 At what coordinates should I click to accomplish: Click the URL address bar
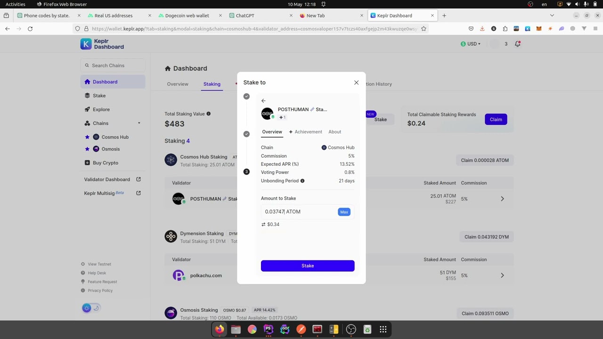pos(252,29)
